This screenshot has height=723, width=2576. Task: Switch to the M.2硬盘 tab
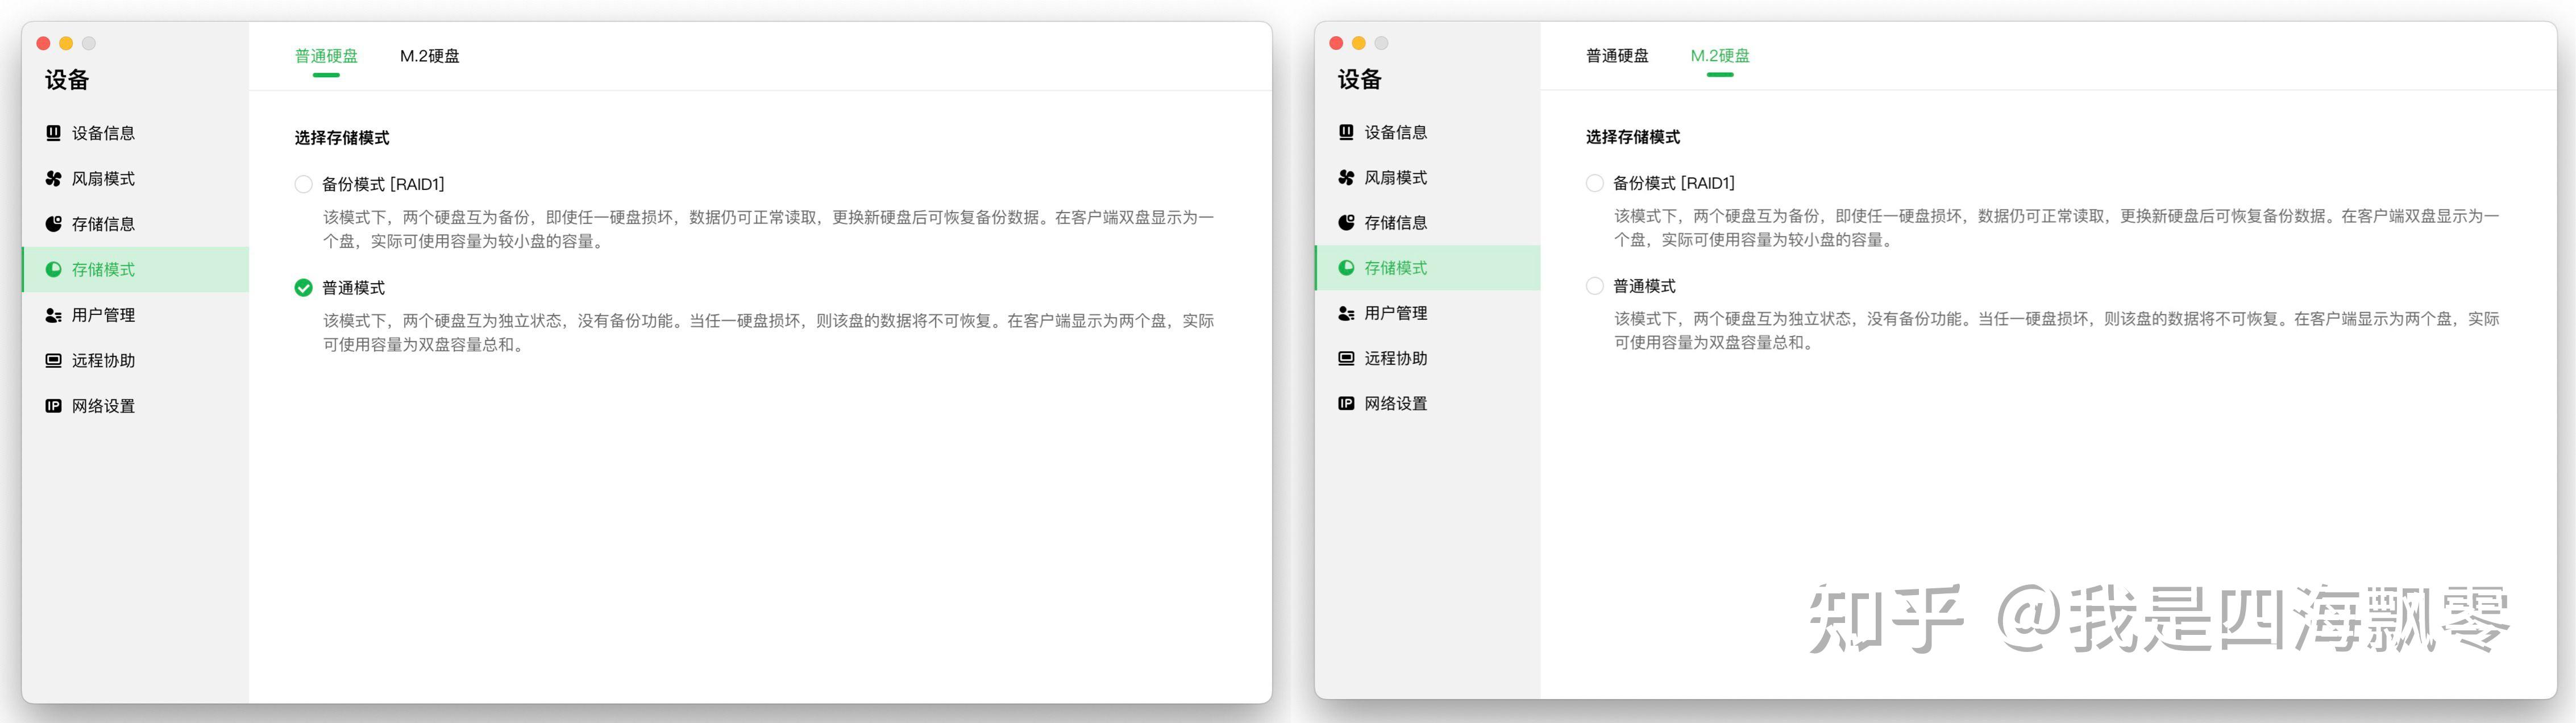click(429, 56)
